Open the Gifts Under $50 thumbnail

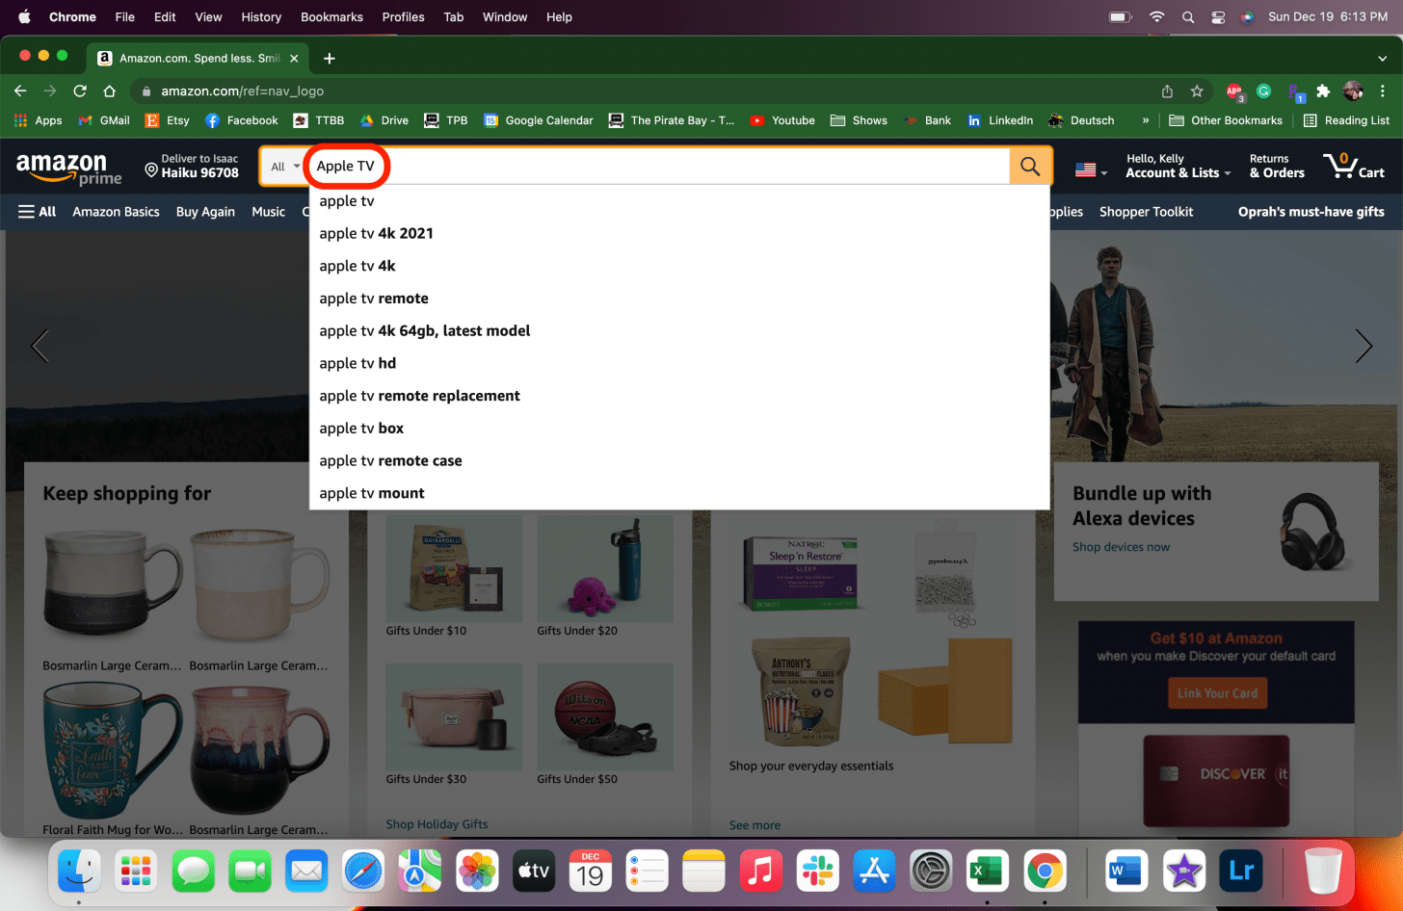click(x=605, y=716)
